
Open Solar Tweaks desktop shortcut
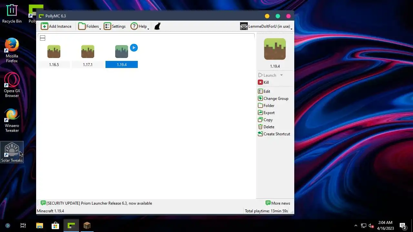click(x=12, y=152)
